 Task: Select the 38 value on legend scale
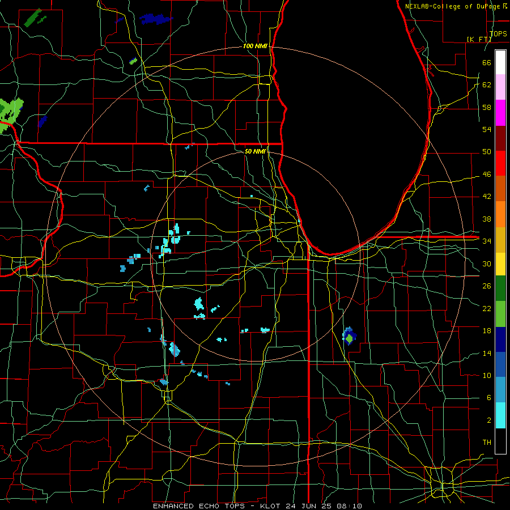coord(487,219)
